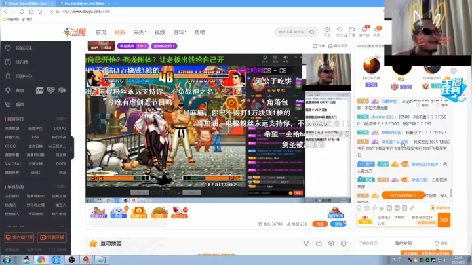The width and height of the screenshot is (472, 265).
Task: Click the 分享 share icon
Action: click(319, 46)
